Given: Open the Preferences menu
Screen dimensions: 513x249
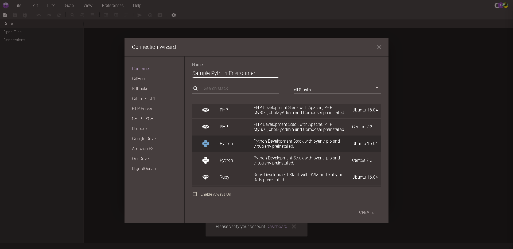Looking at the screenshot, I should [113, 5].
